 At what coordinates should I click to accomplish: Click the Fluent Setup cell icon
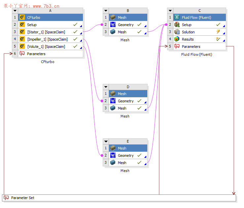click(x=177, y=25)
